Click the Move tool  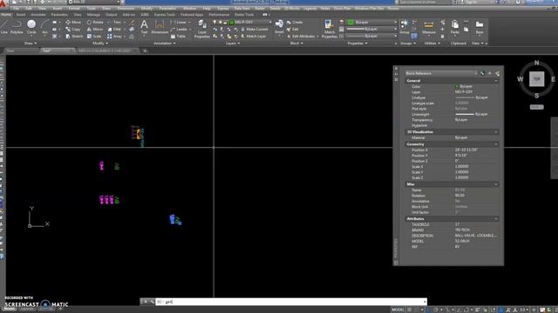(73, 22)
